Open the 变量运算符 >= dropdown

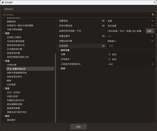130,36
